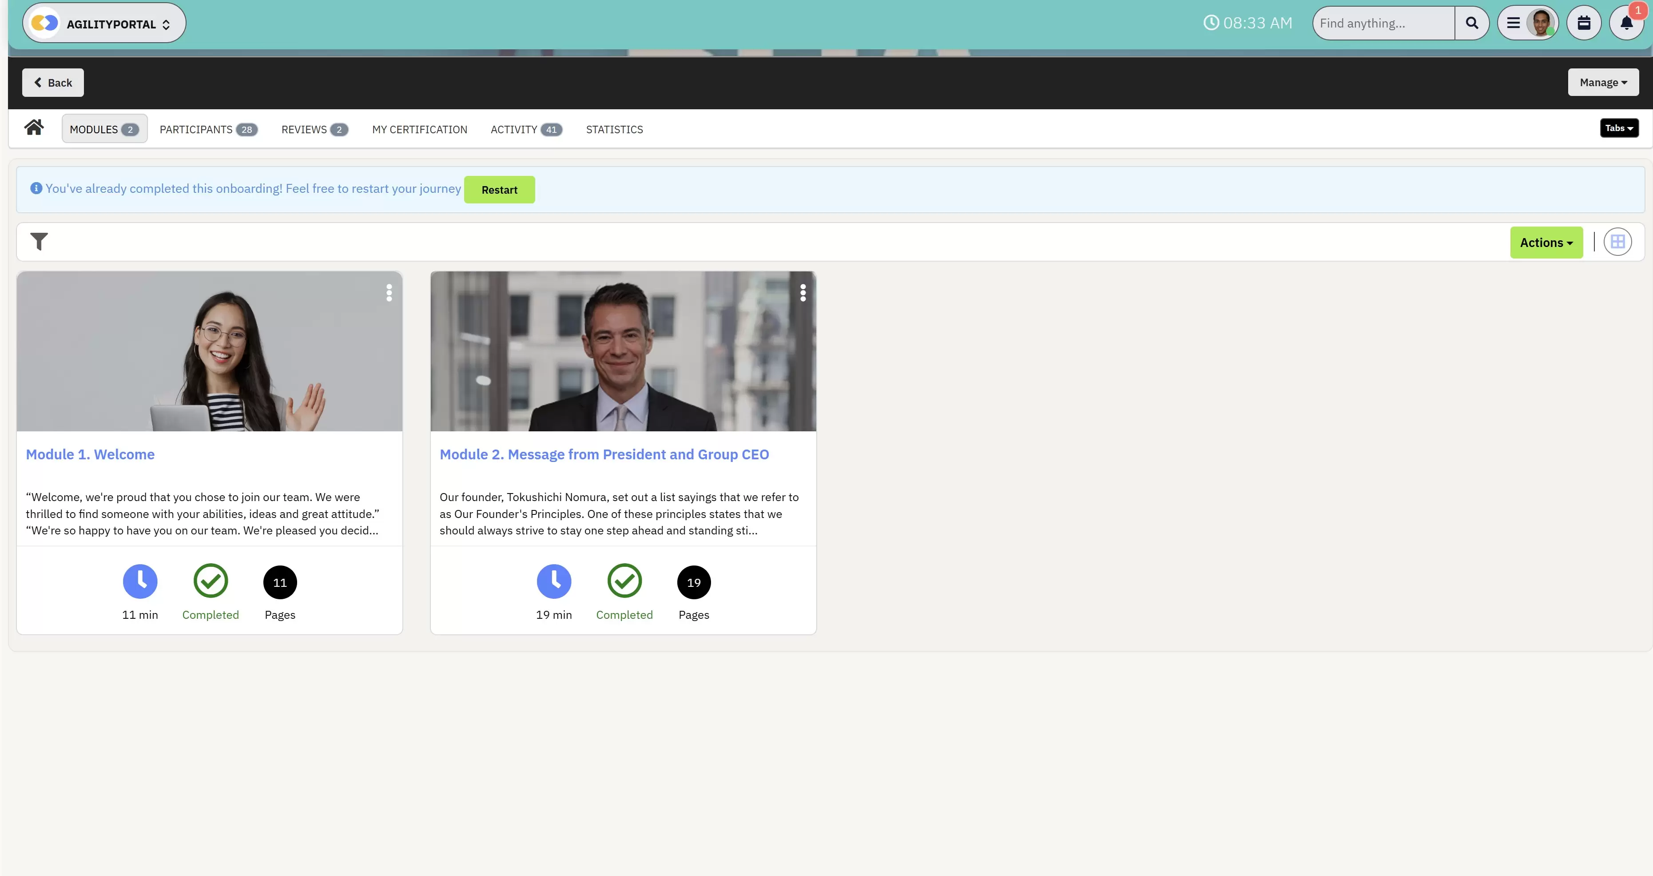Click the 11 Pages badge
The image size is (1653, 876).
tap(280, 582)
